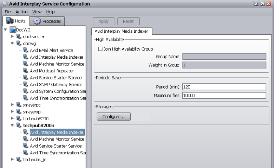Collapse the techpub8200n host node

12,125
